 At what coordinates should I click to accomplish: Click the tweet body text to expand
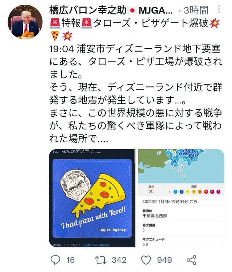coord(136,94)
